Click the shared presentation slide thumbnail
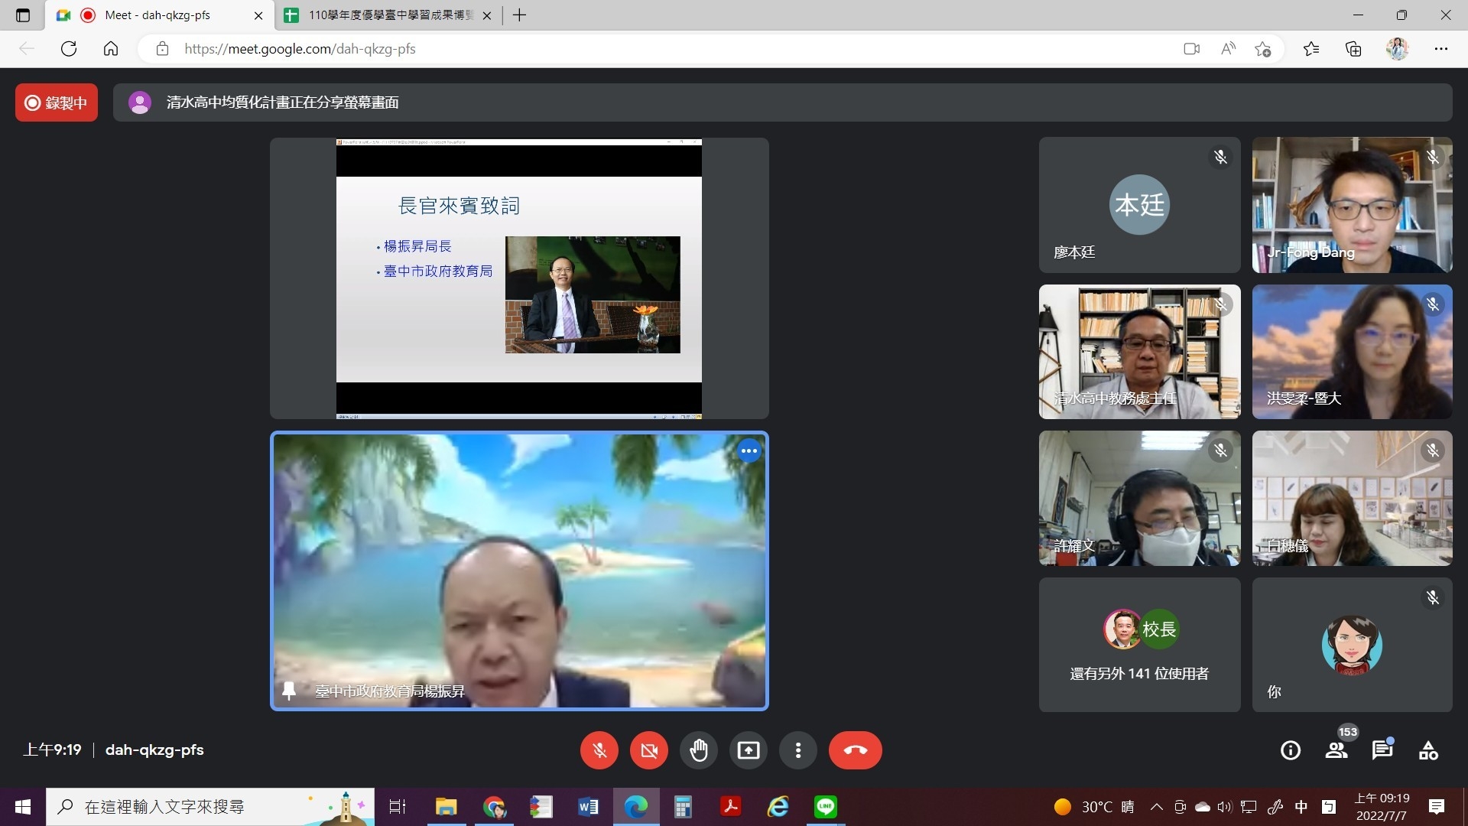The width and height of the screenshot is (1468, 826). point(519,278)
